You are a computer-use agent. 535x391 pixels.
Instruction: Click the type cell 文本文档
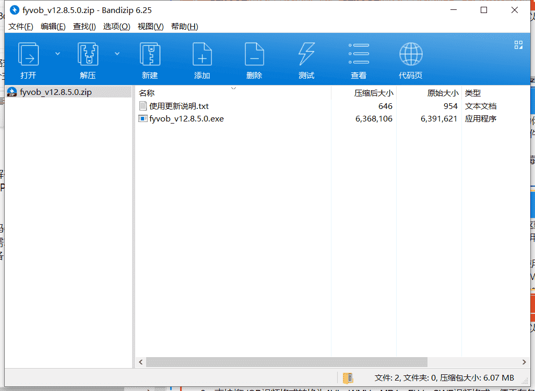480,106
